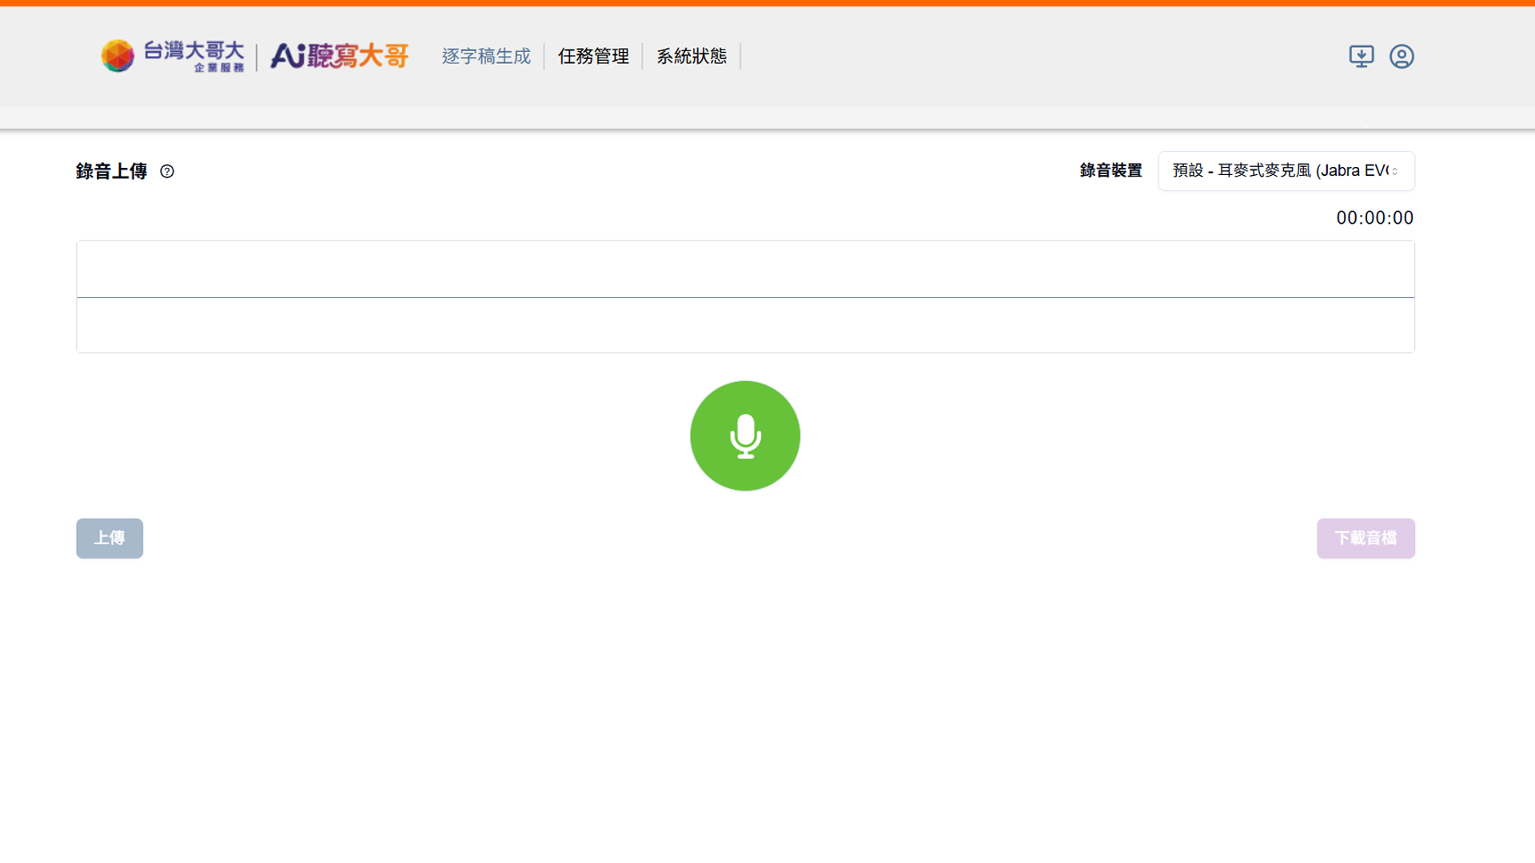Click the 下載音檔 download audio button
Viewport: 1535px width, 863px height.
tap(1366, 538)
